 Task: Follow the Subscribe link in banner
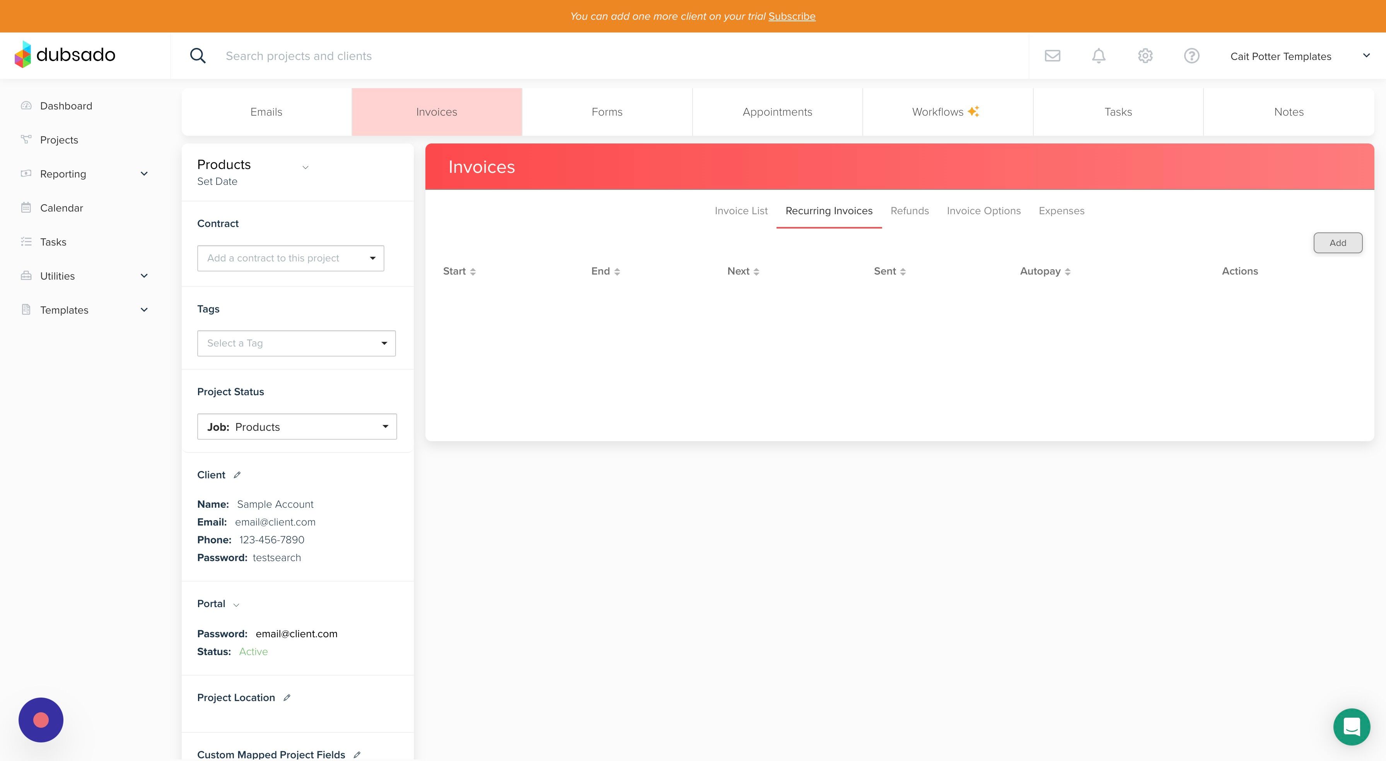pos(792,16)
